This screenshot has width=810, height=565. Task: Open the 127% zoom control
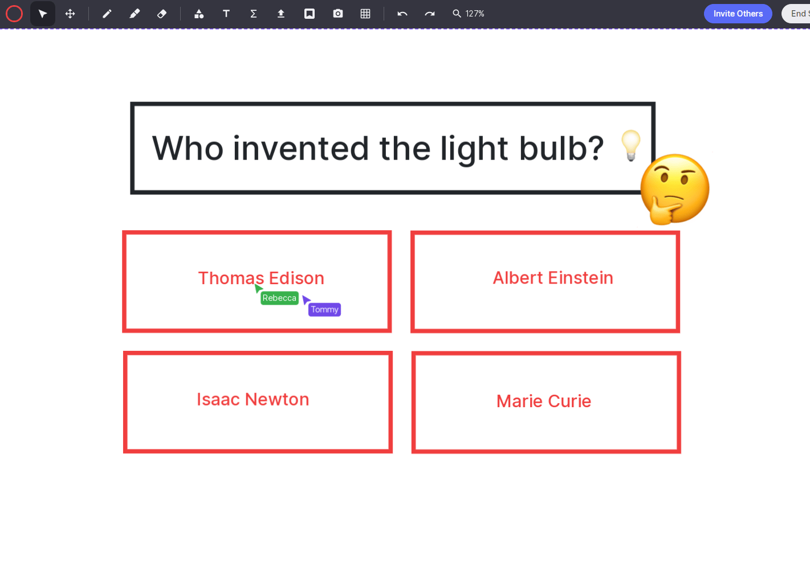[469, 14]
